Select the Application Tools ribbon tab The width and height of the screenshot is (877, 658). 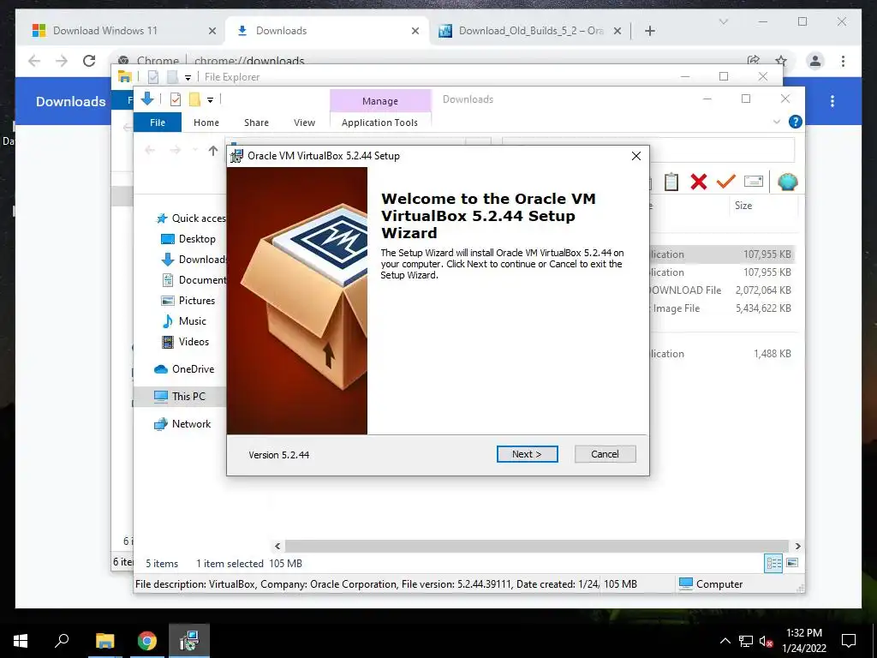pyautogui.click(x=379, y=122)
